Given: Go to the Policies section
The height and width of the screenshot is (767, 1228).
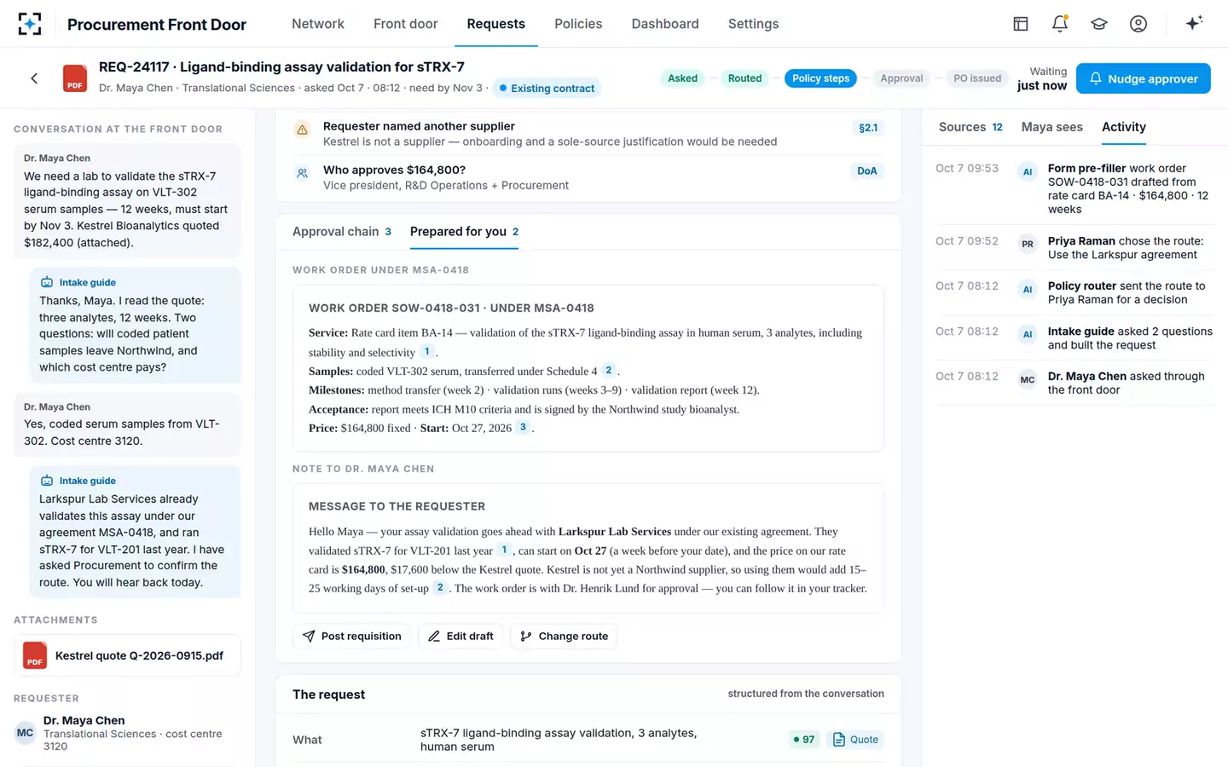Looking at the screenshot, I should tap(578, 24).
